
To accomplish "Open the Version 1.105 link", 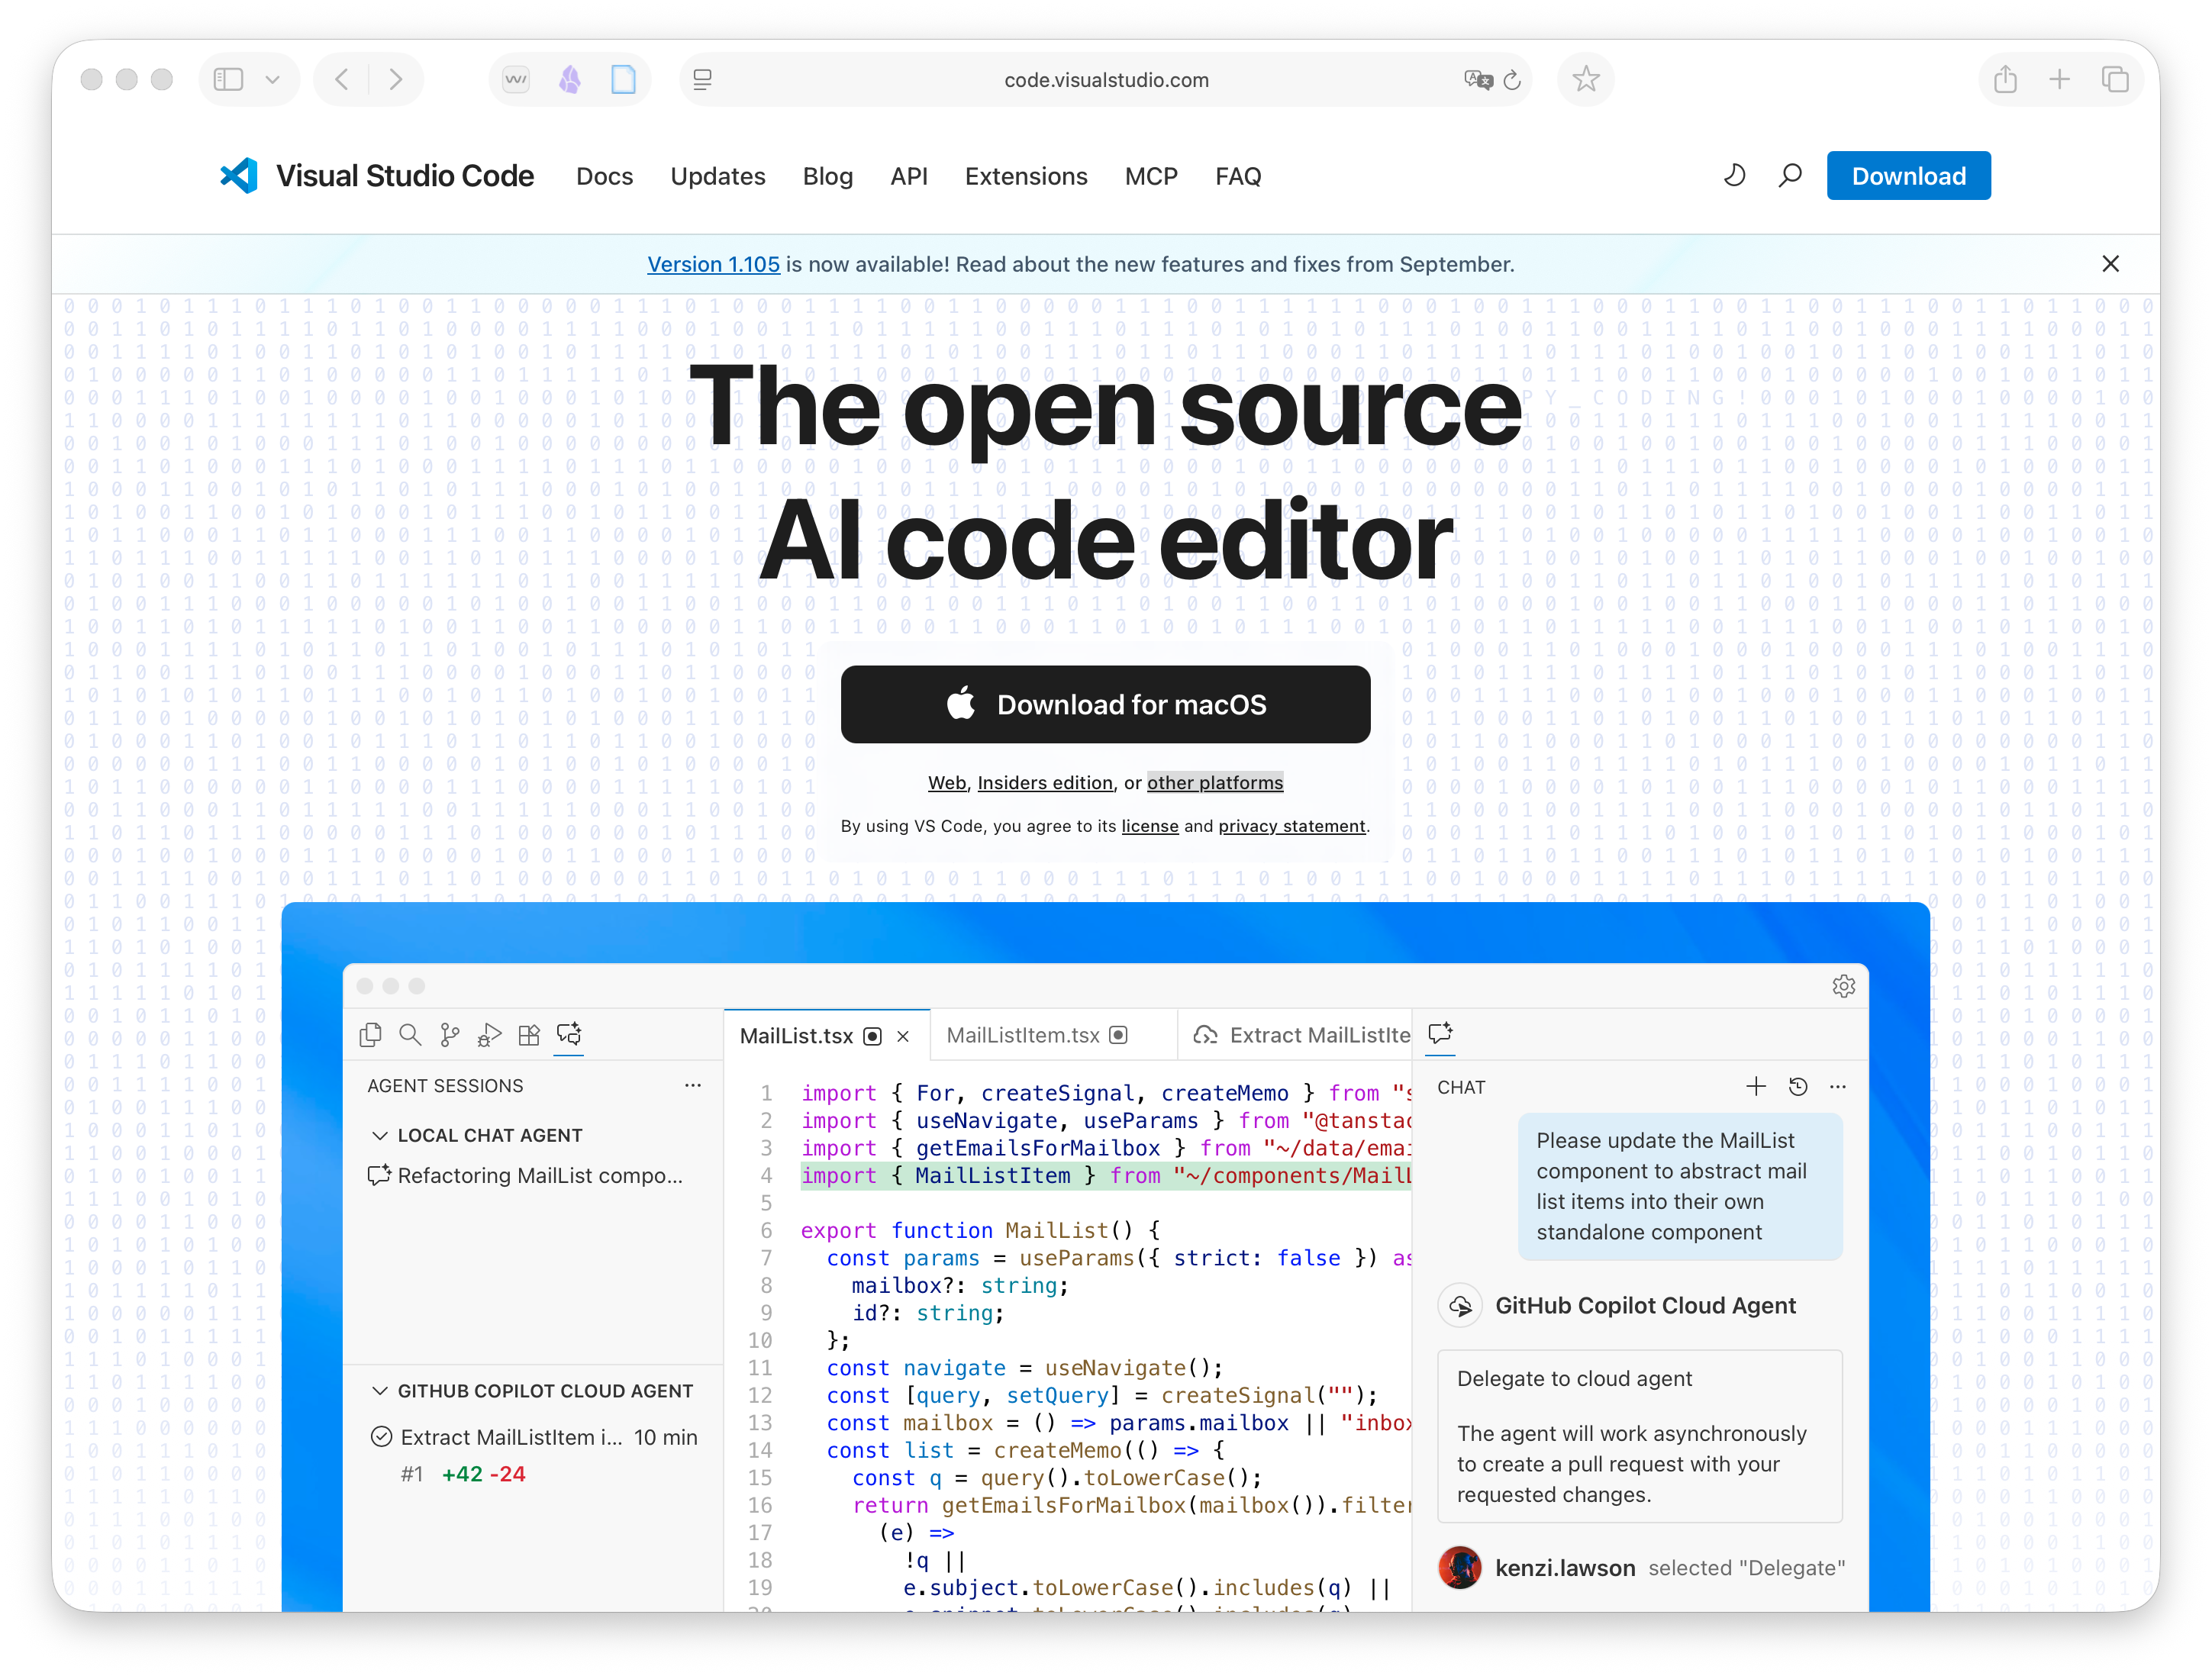I will click(713, 264).
